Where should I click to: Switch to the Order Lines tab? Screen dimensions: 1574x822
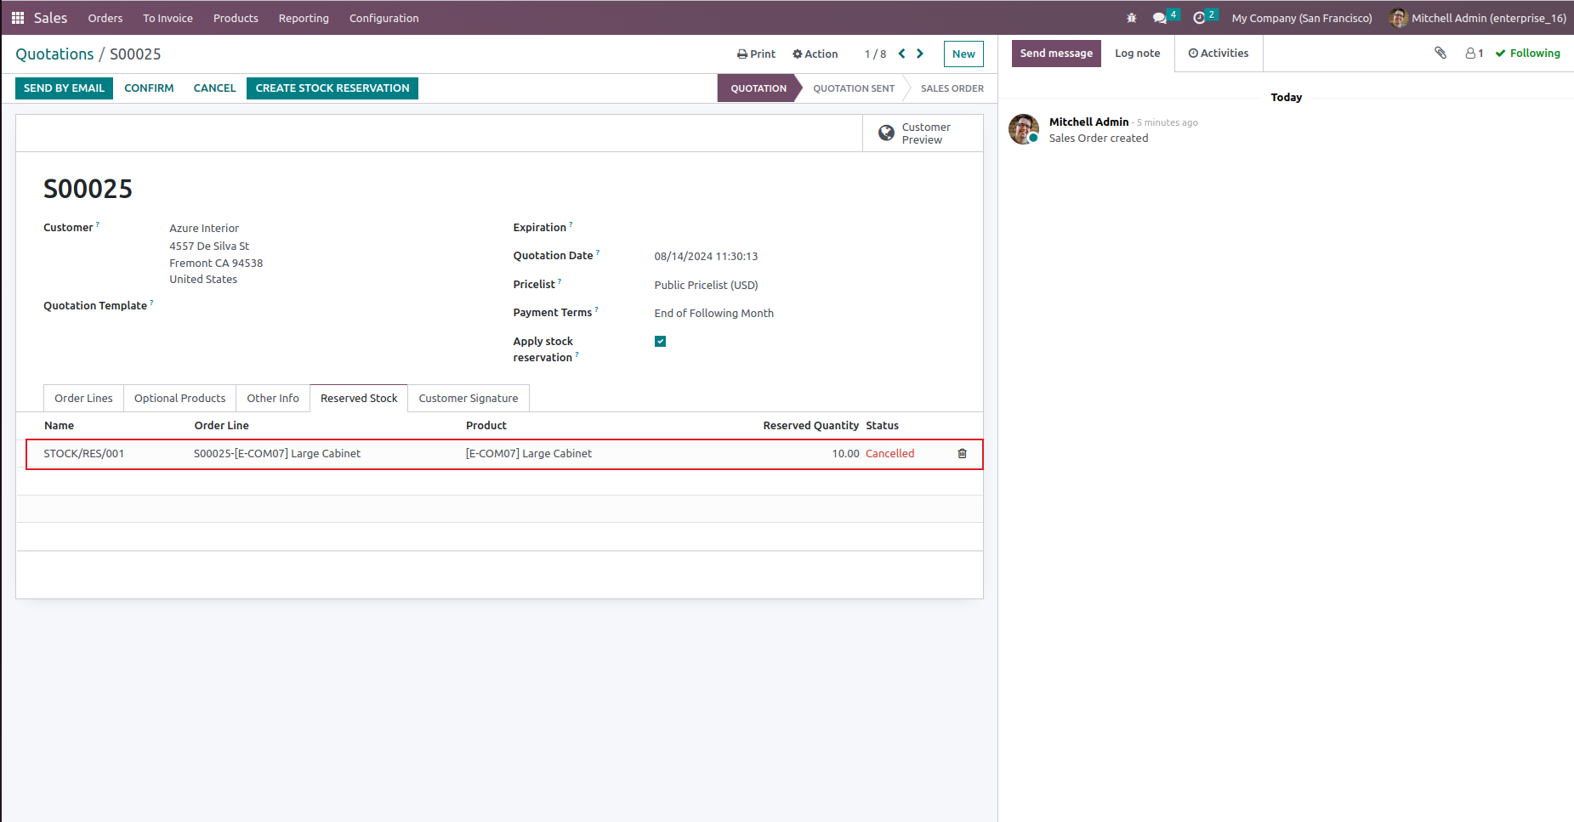[x=83, y=398]
